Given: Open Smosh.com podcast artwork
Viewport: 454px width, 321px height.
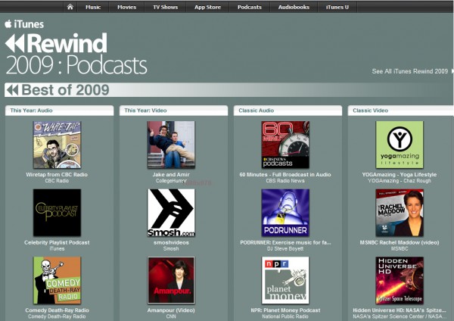Looking at the screenshot, I should click(x=171, y=213).
